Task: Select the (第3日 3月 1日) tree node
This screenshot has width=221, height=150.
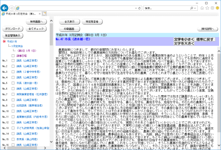Action: pyautogui.click(x=27, y=51)
